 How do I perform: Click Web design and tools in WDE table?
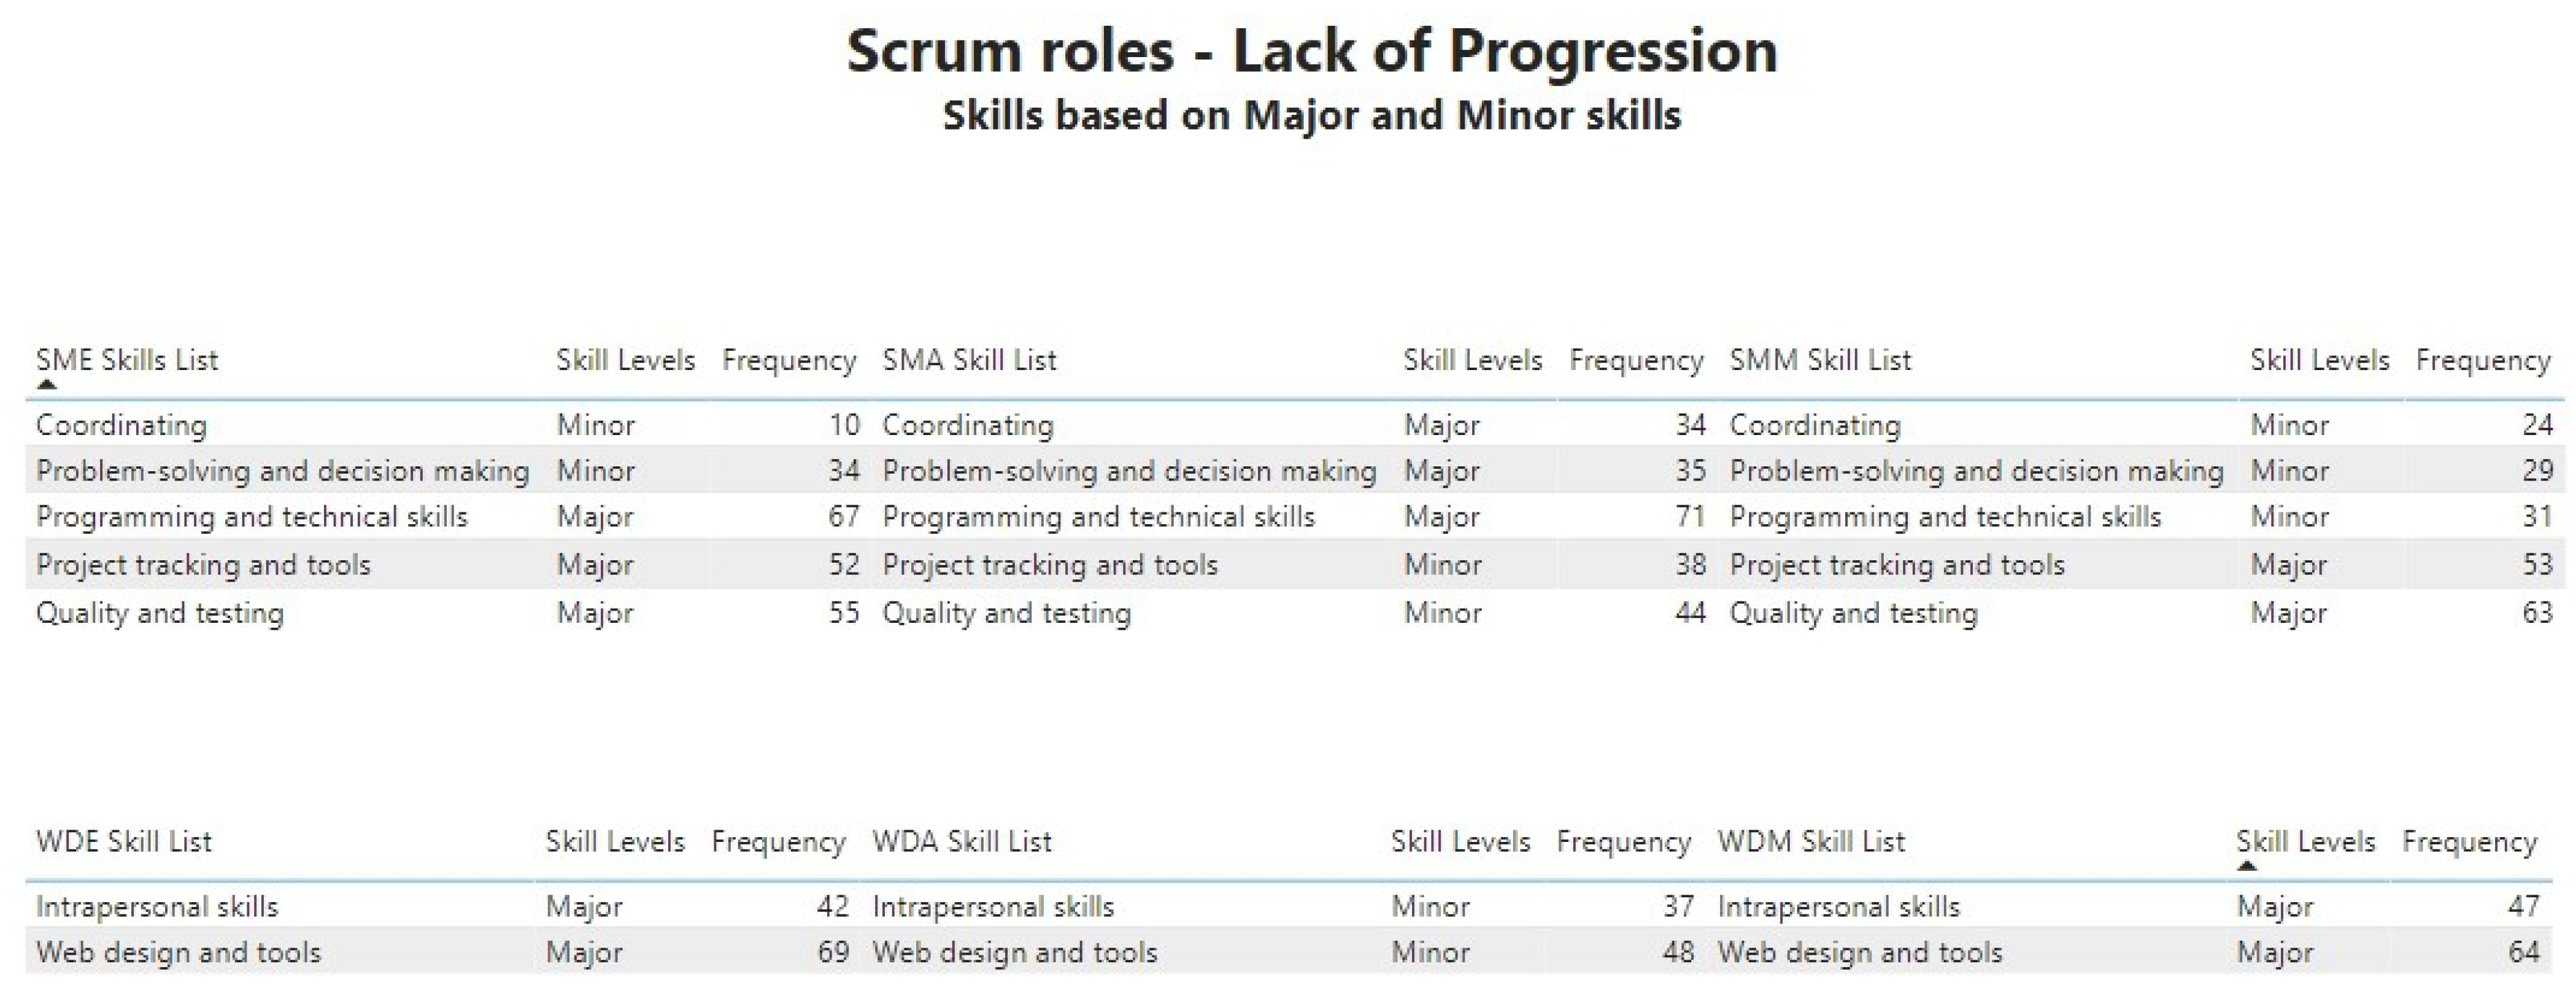point(178,952)
